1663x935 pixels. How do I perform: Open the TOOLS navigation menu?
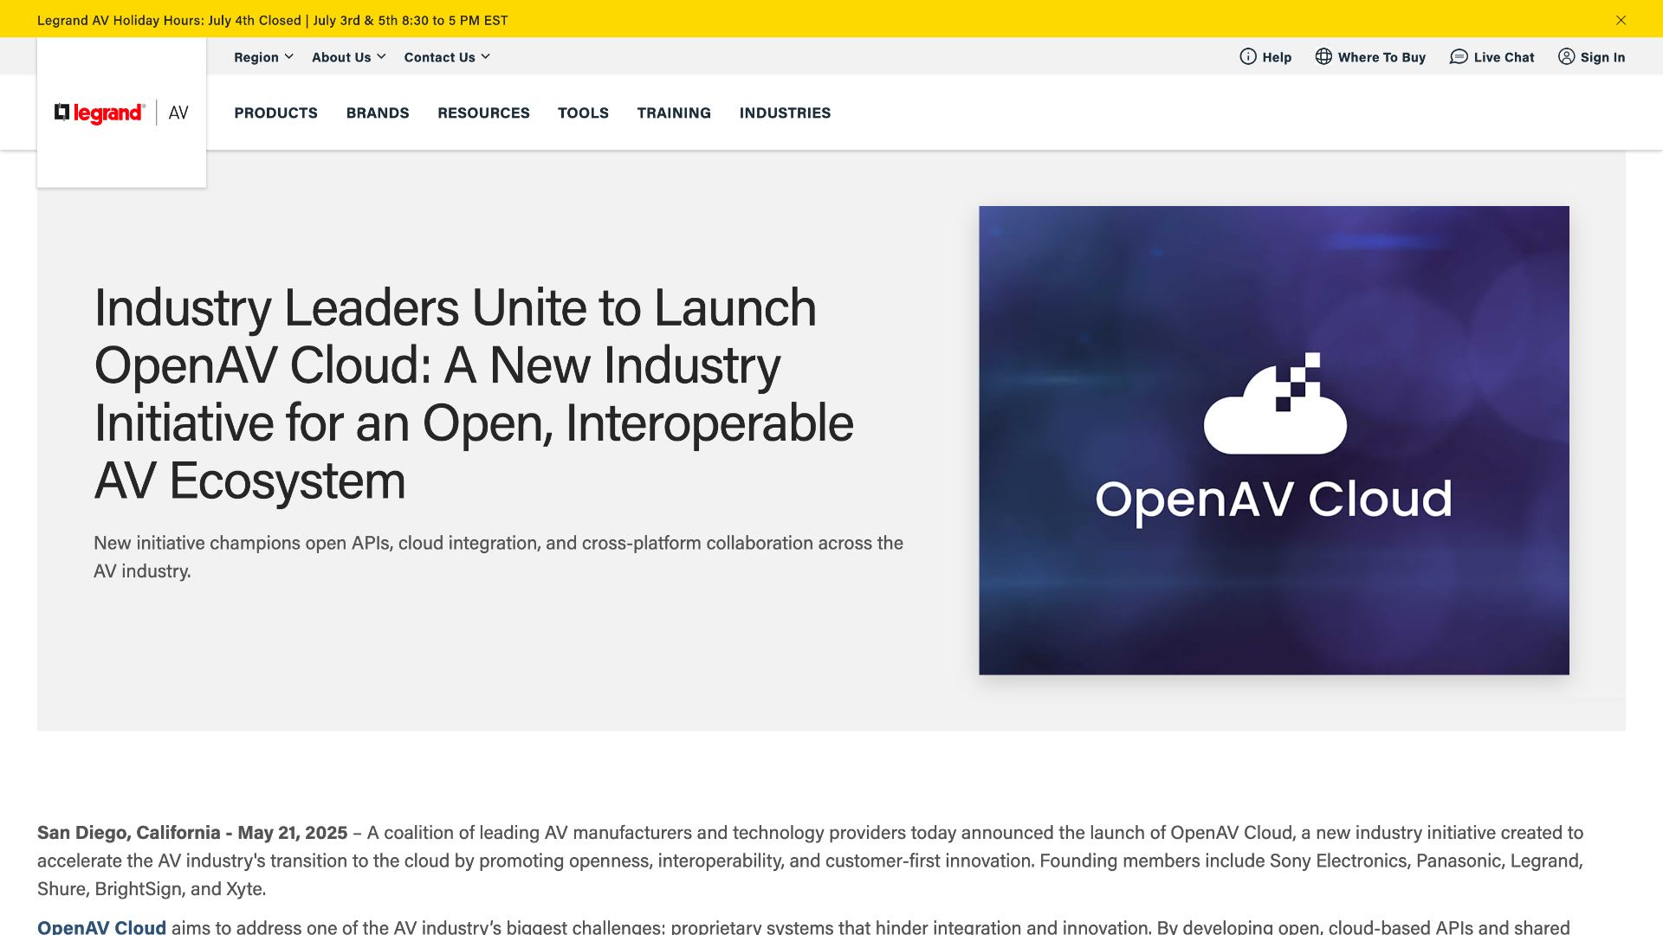[x=583, y=113]
